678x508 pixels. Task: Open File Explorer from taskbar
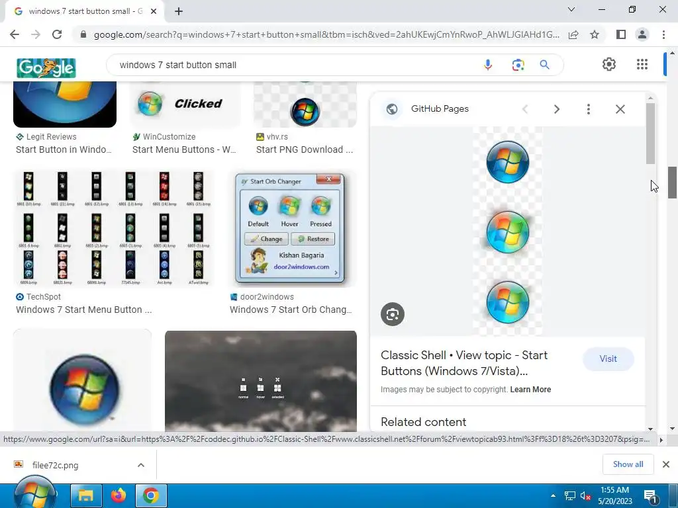click(x=85, y=496)
